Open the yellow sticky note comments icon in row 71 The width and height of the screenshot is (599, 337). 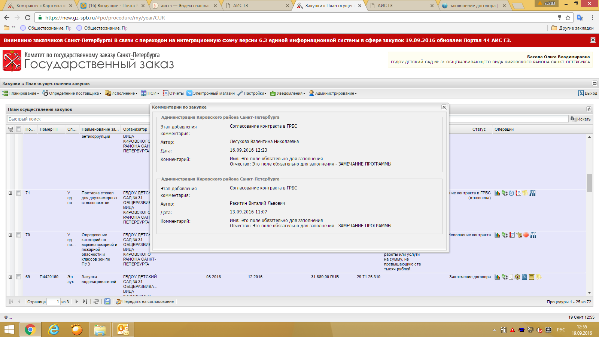pos(525,193)
